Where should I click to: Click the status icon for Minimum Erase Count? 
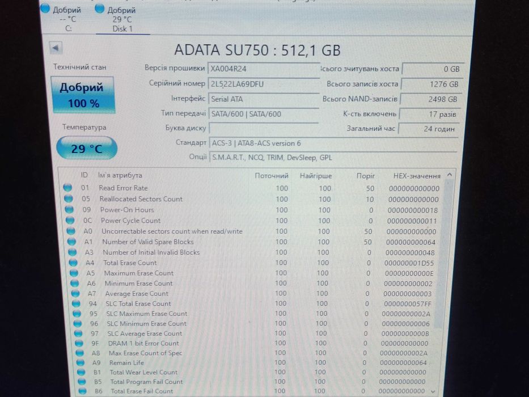coord(75,283)
